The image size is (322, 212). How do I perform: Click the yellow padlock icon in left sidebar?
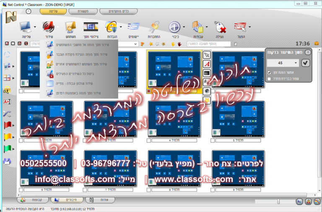click(7, 90)
